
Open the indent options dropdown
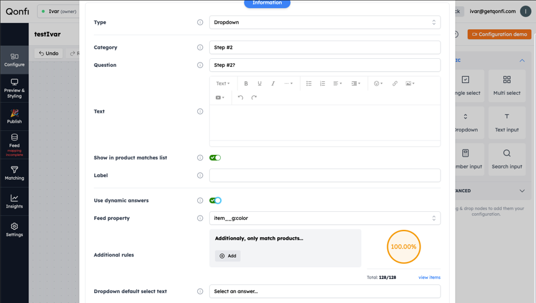pyautogui.click(x=356, y=84)
